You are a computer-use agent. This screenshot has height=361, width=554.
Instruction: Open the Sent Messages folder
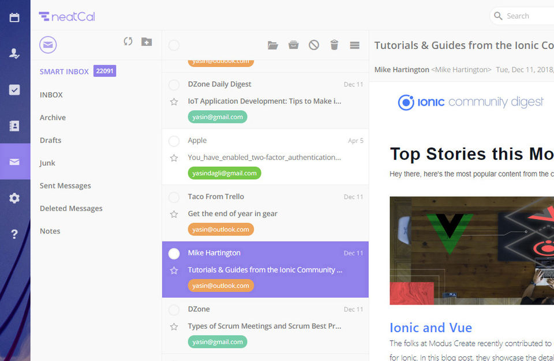[x=65, y=186]
